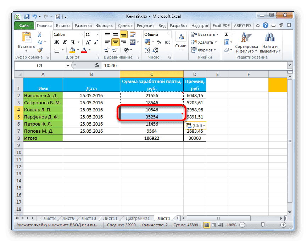
Task: Click the Cut (scissors) icon
Action: [x=39, y=34]
